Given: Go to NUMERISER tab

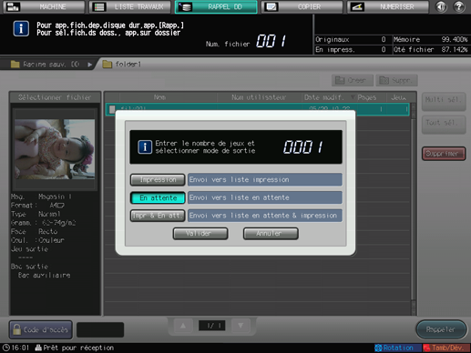Looking at the screenshot, I should tap(388, 6).
